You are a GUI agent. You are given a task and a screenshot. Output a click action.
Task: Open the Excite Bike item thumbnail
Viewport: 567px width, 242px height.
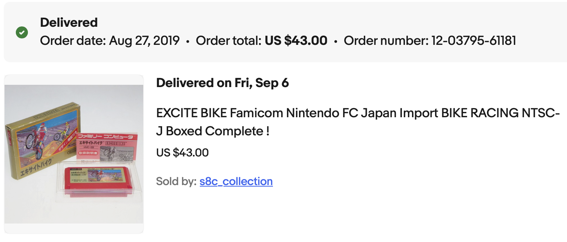click(x=74, y=154)
